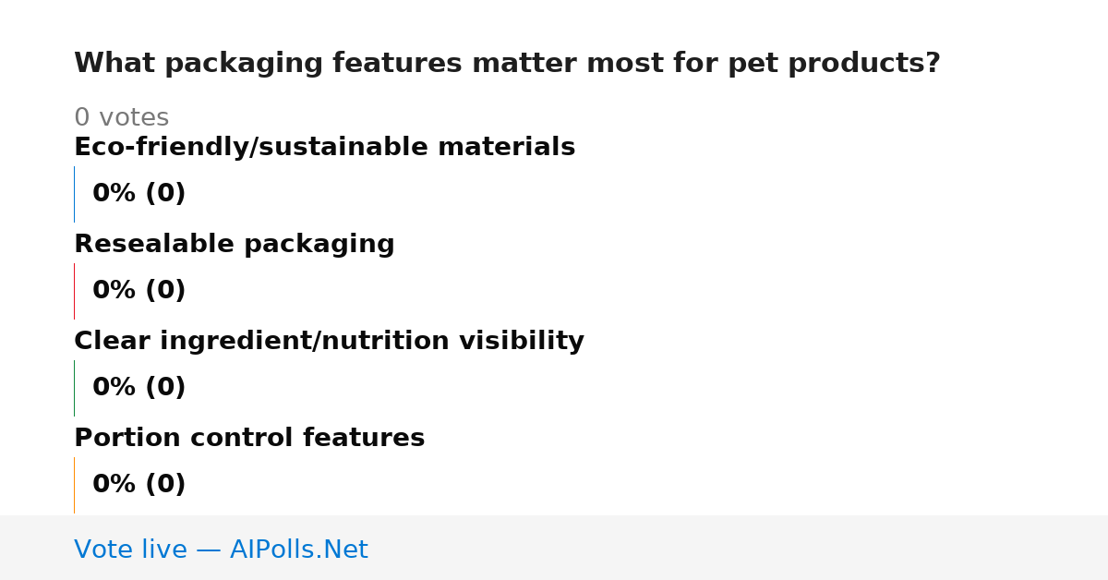Choose the Portion control features option
This screenshot has width=1108, height=580.
[x=249, y=438]
